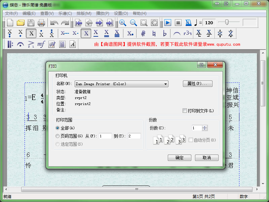Zoom out with the minus magnifier
The height and width of the screenshot is (202, 269).
(x=133, y=23)
